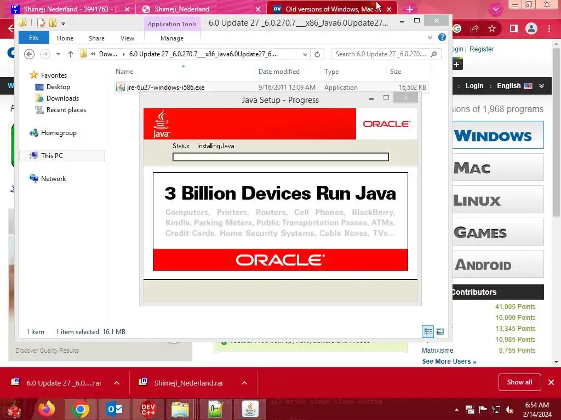This screenshot has width=561, height=420.
Task: Click the search magnifier in Explorer
Action: tap(434, 54)
